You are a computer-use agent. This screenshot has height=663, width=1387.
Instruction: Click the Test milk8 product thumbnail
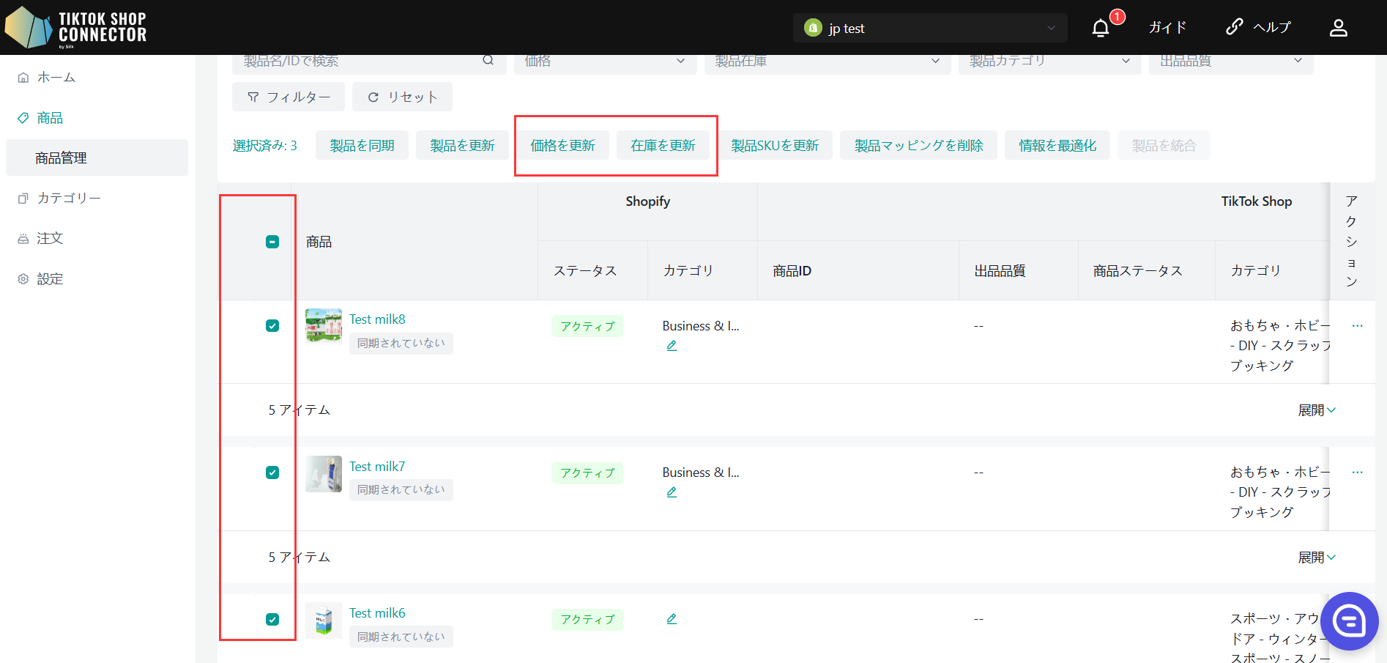click(324, 326)
